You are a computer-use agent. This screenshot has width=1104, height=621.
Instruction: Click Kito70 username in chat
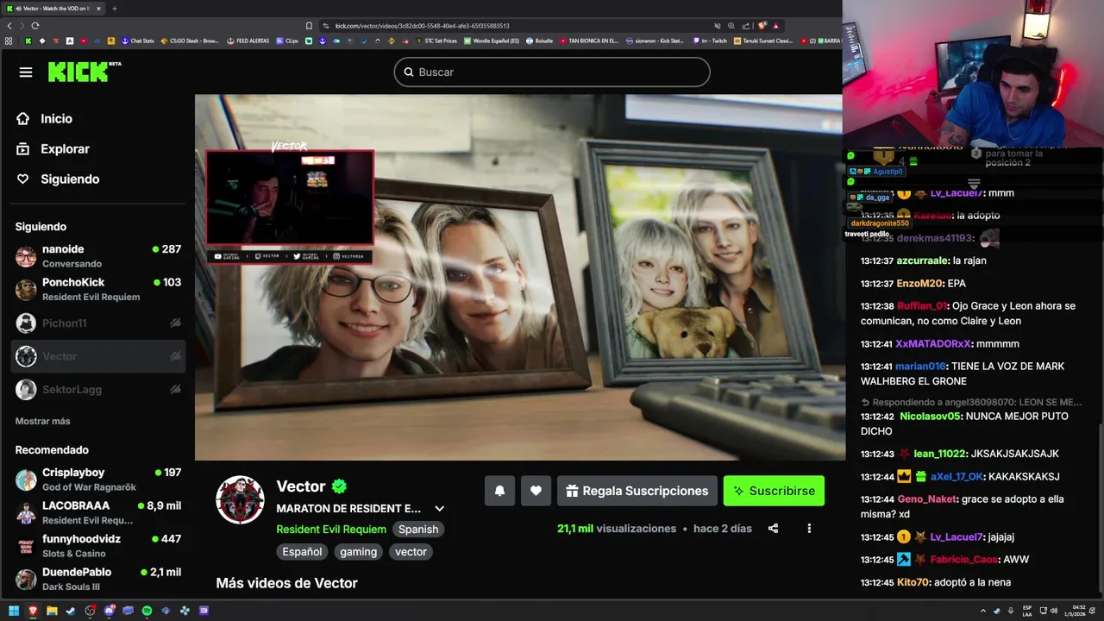point(913,582)
